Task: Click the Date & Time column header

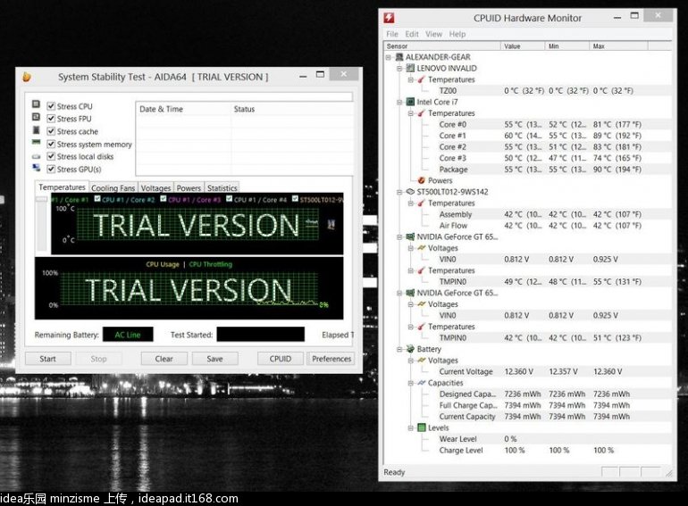Action: click(183, 109)
